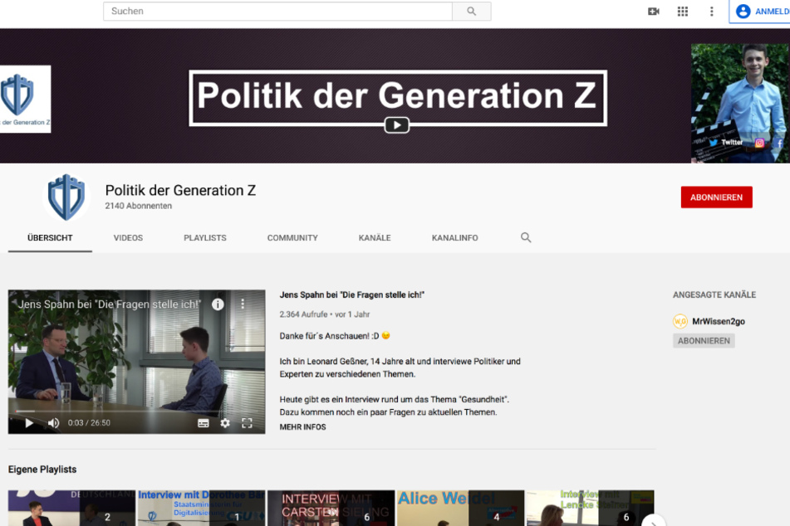This screenshot has height=526, width=790.
Task: Click the video progress bar
Action: click(x=136, y=412)
